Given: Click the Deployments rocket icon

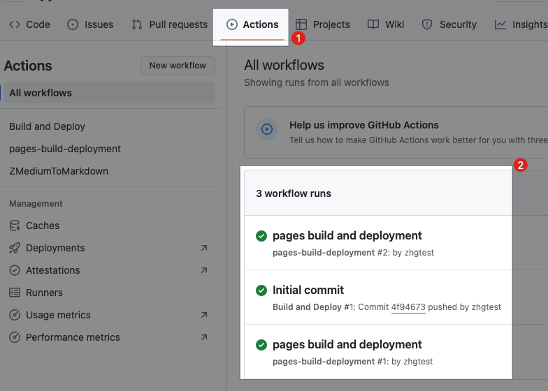Looking at the screenshot, I should [x=15, y=248].
